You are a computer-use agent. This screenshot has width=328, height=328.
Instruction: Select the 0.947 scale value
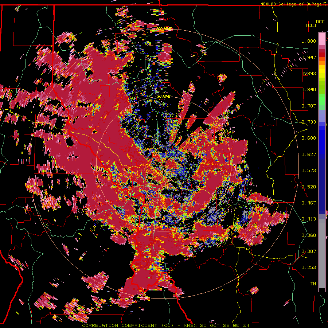309,57
